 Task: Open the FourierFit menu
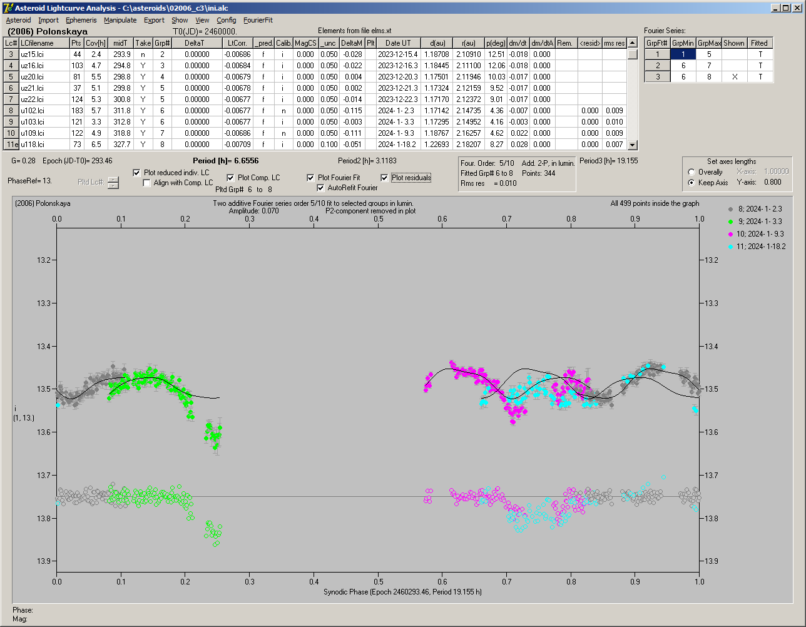point(258,20)
